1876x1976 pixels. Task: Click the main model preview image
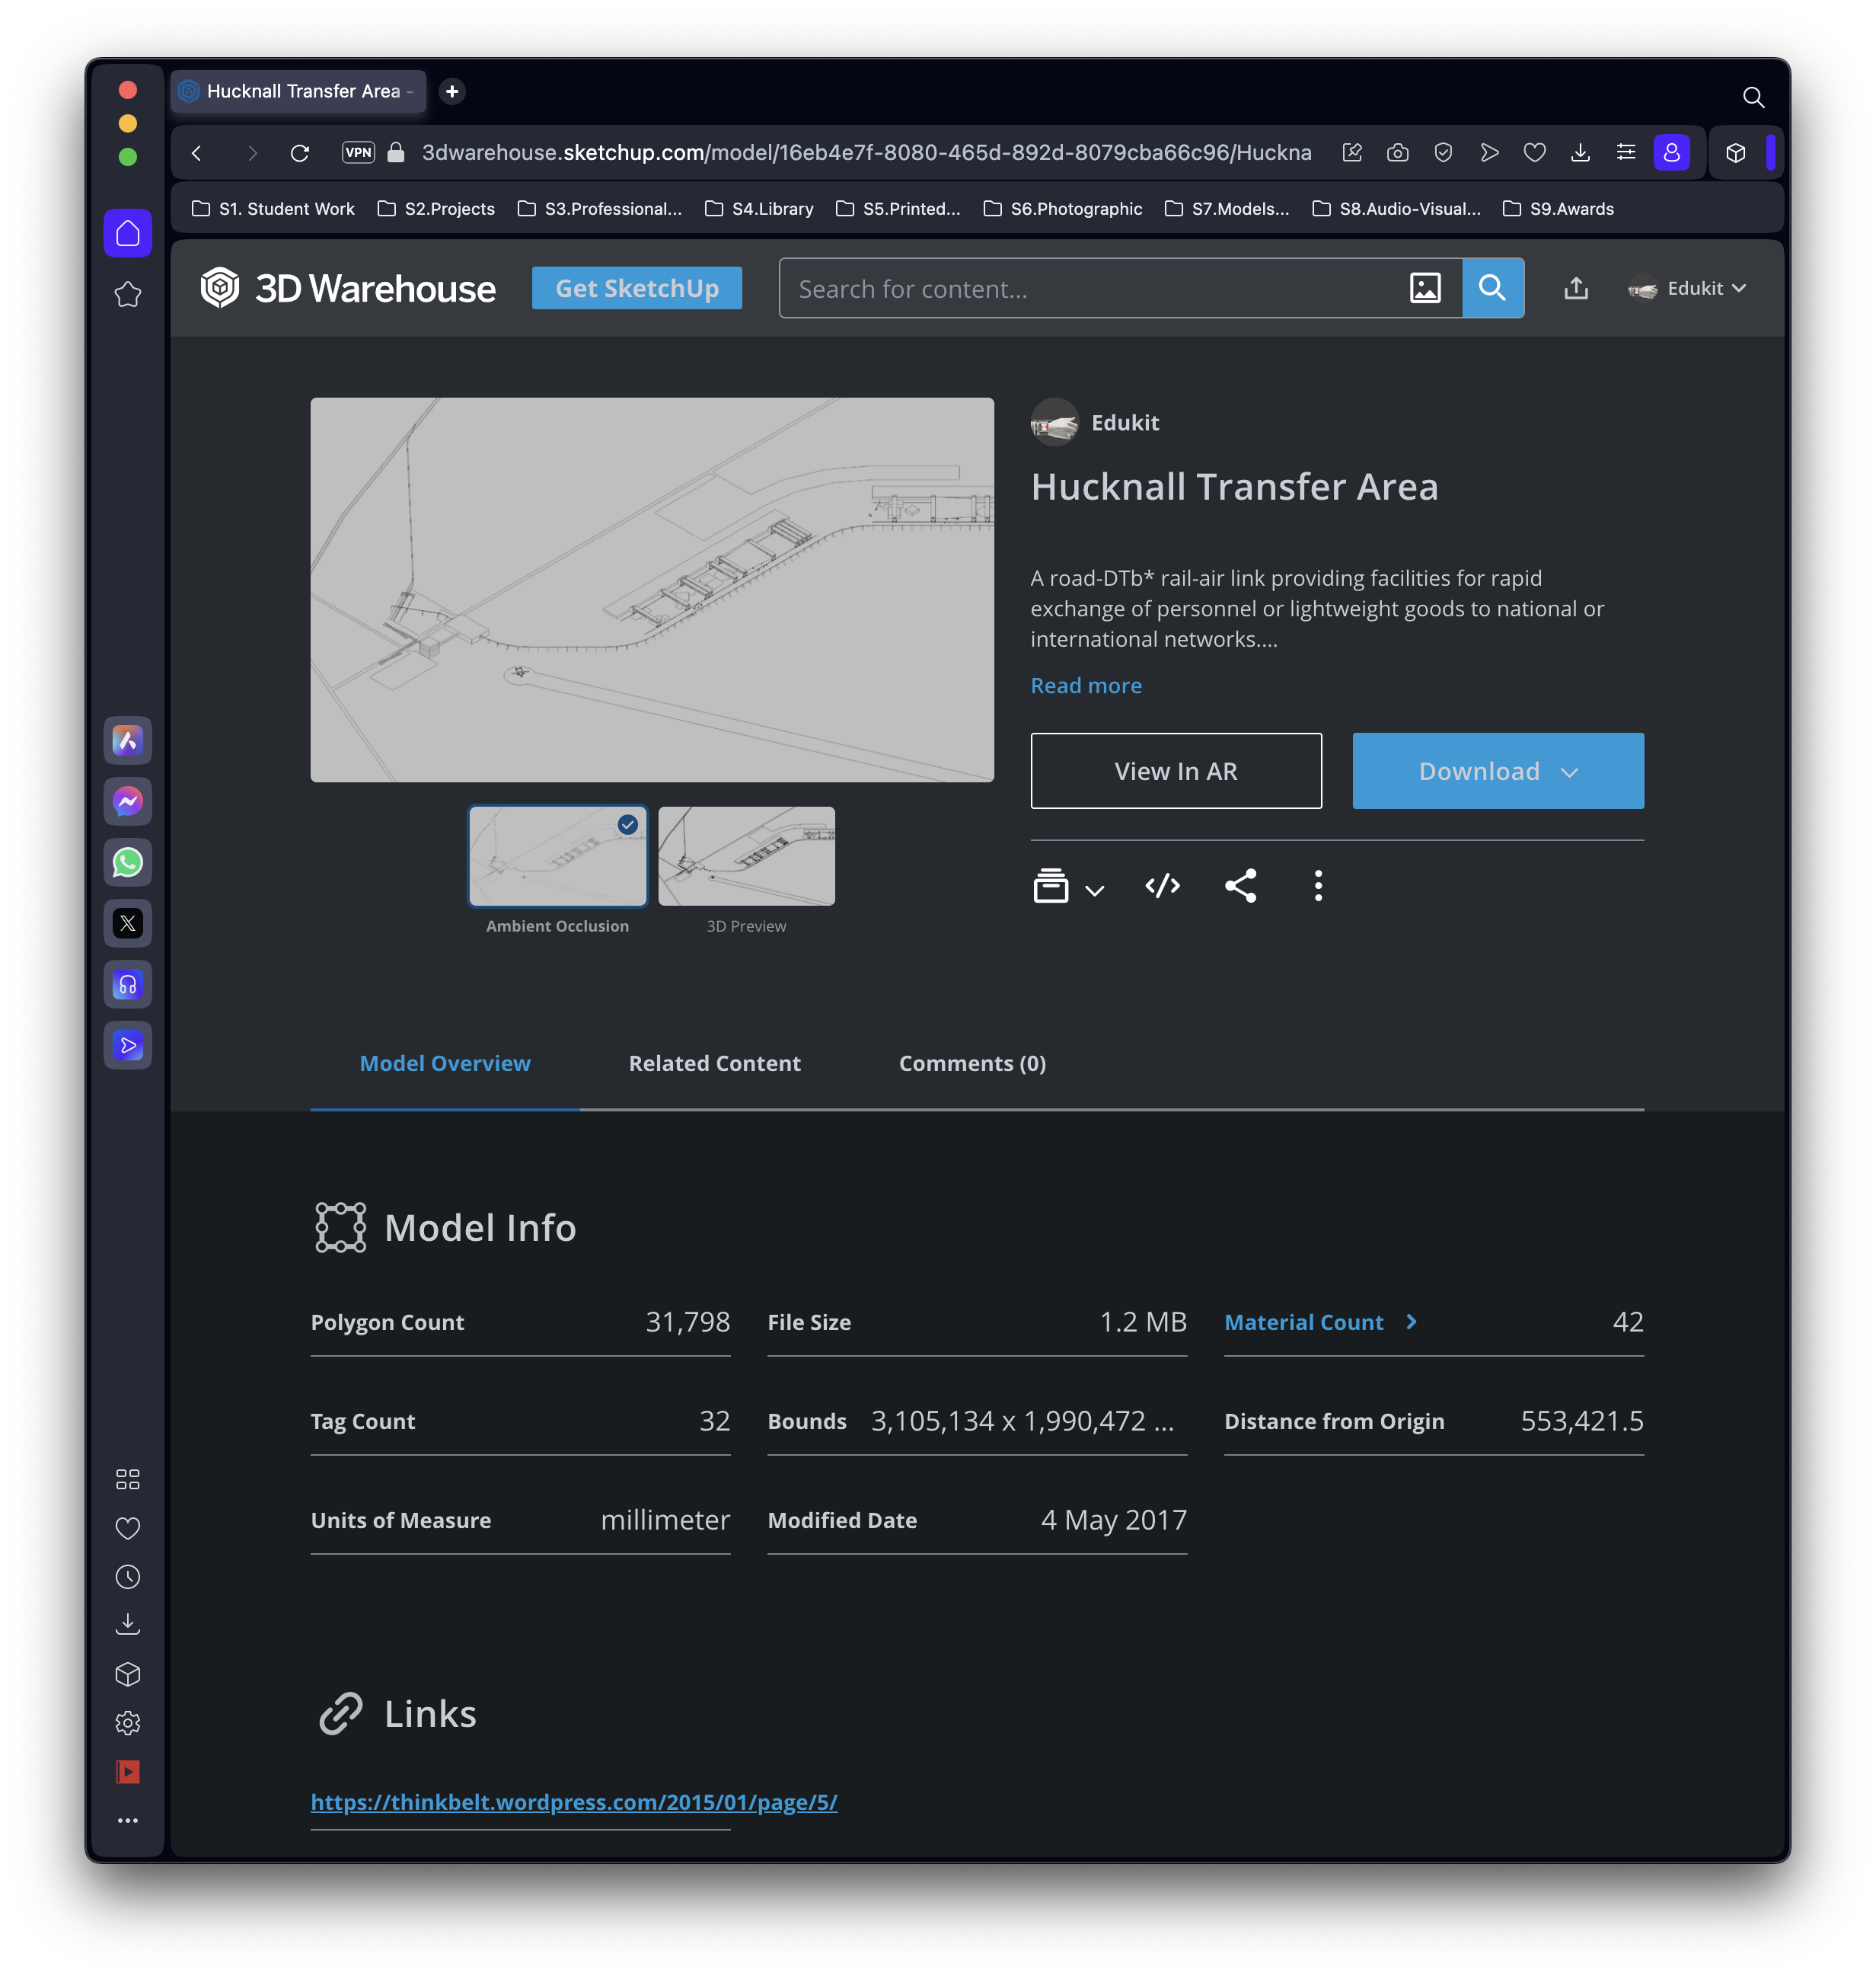652,590
